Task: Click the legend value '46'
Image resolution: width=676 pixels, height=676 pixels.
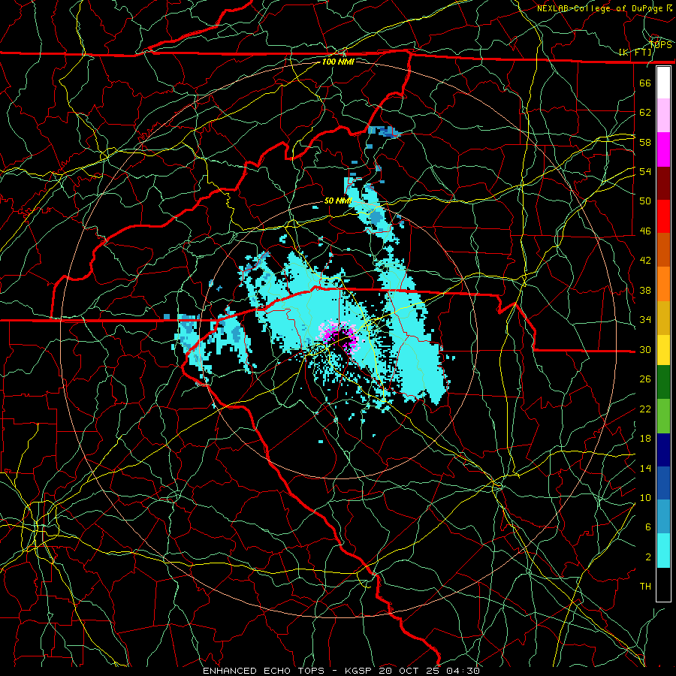Action: coord(645,231)
